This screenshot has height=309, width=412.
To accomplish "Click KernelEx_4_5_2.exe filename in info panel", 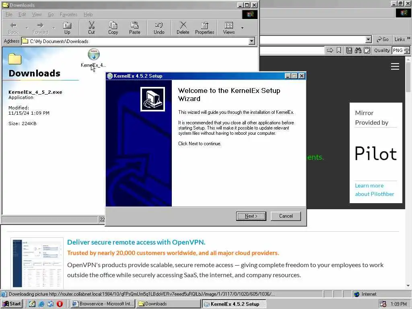I will [x=35, y=92].
